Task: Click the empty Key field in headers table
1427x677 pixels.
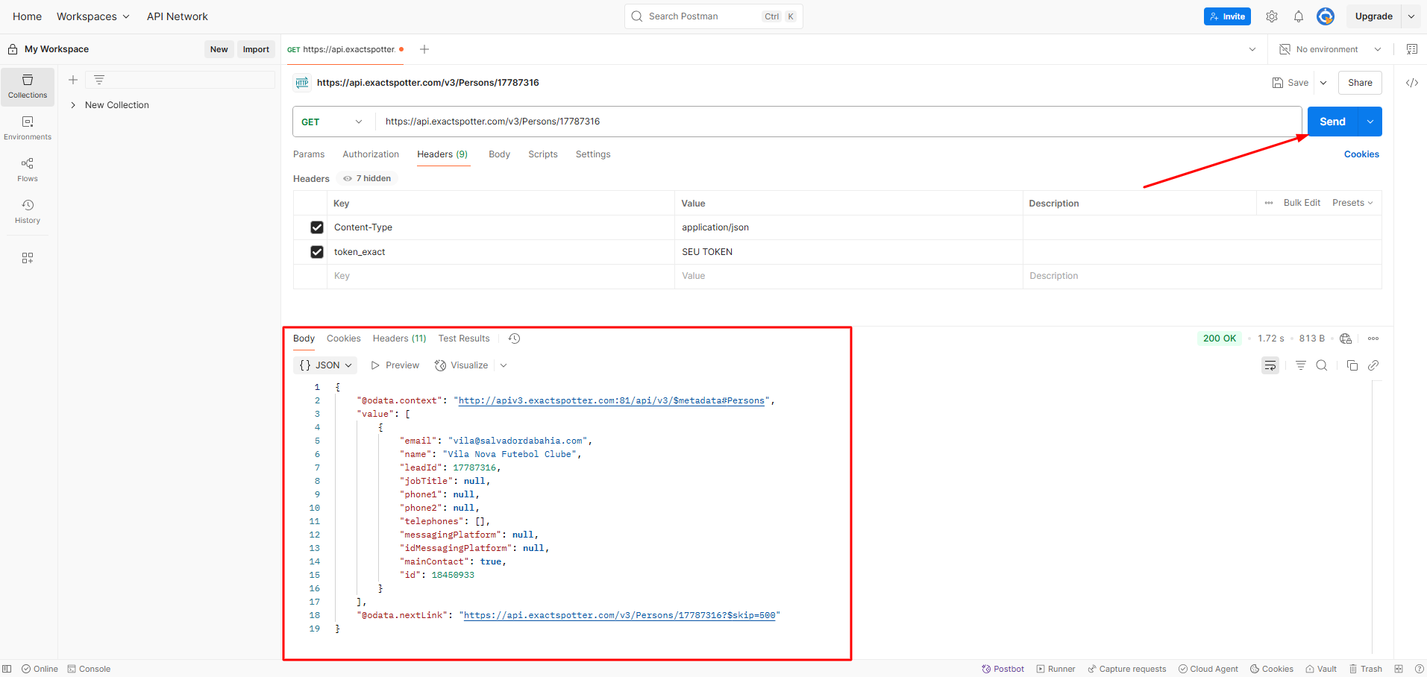Action: pos(501,276)
